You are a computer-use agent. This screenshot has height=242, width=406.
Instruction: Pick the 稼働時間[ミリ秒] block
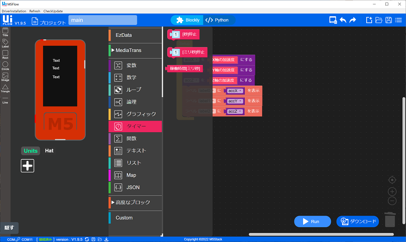tap(184, 69)
